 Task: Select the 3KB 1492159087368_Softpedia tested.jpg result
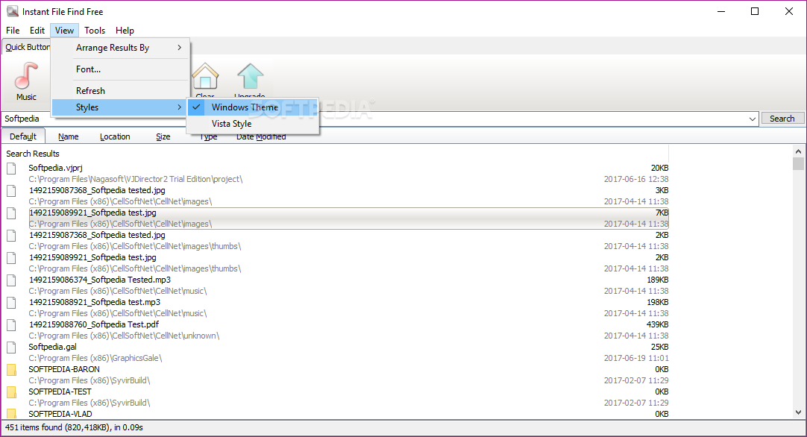[x=348, y=195]
